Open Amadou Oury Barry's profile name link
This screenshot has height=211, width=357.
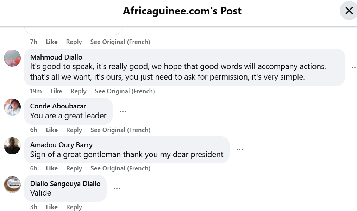pyautogui.click(x=61, y=145)
